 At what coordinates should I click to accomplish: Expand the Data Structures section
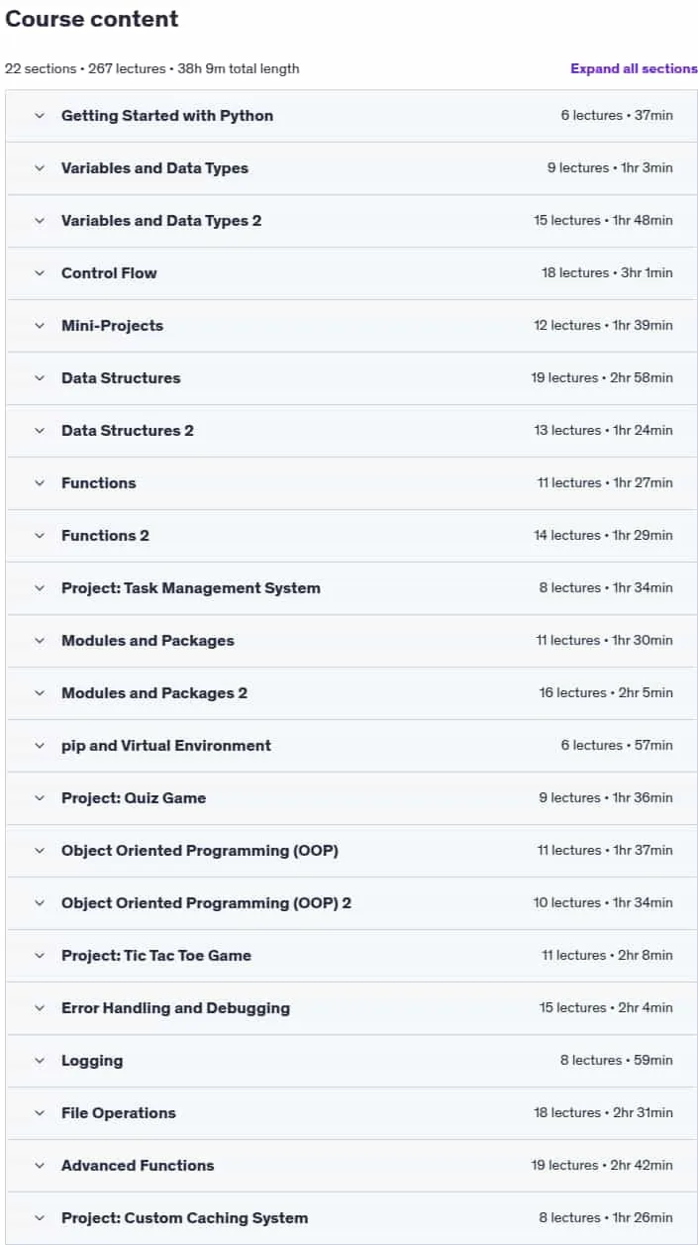[351, 378]
